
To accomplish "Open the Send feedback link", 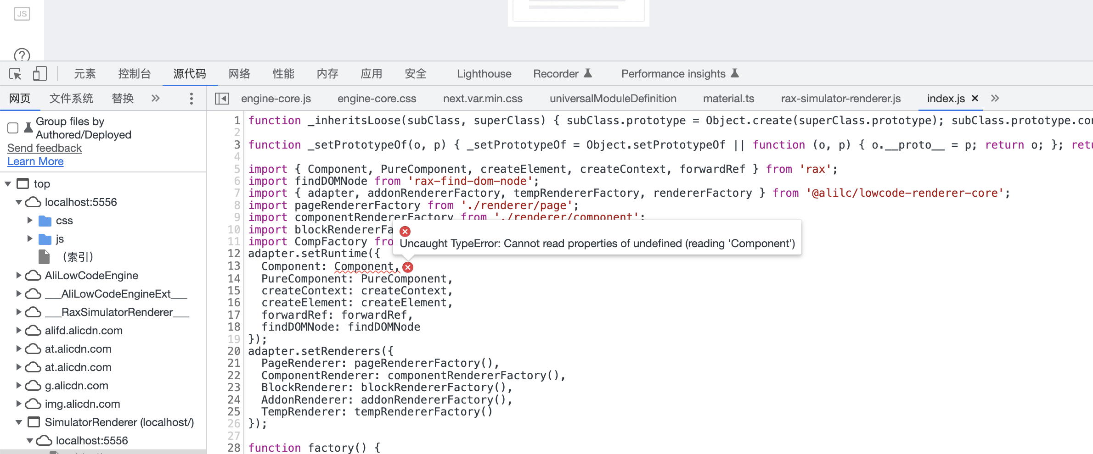I will pyautogui.click(x=44, y=148).
